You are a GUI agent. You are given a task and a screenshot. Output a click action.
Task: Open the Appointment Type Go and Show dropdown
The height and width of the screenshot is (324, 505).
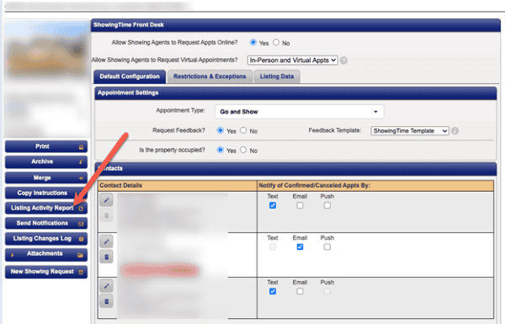tap(299, 112)
